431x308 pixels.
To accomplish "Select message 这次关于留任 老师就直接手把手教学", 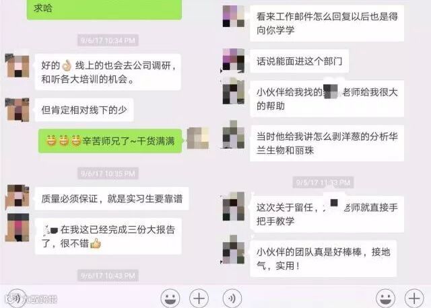I will (x=327, y=214).
